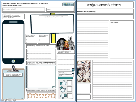This screenshot has width=136, height=102.
Task: Click the thumbs down icon
Action: 63,96
